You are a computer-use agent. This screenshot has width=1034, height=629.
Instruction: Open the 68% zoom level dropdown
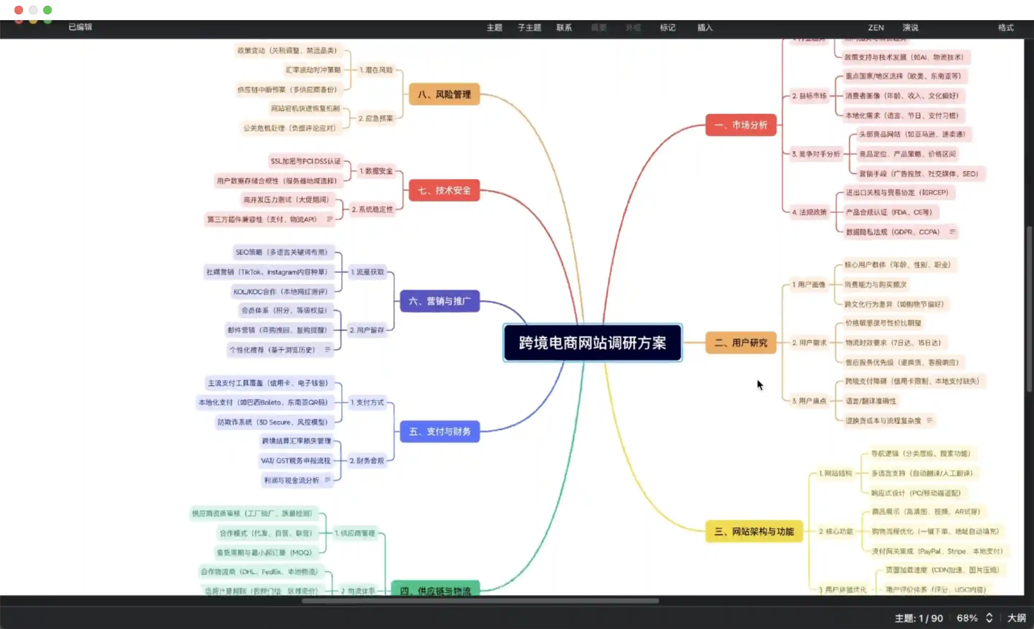pyautogui.click(x=967, y=617)
